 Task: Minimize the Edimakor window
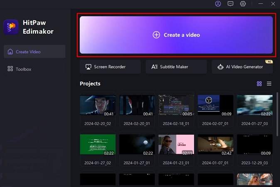(261, 4)
